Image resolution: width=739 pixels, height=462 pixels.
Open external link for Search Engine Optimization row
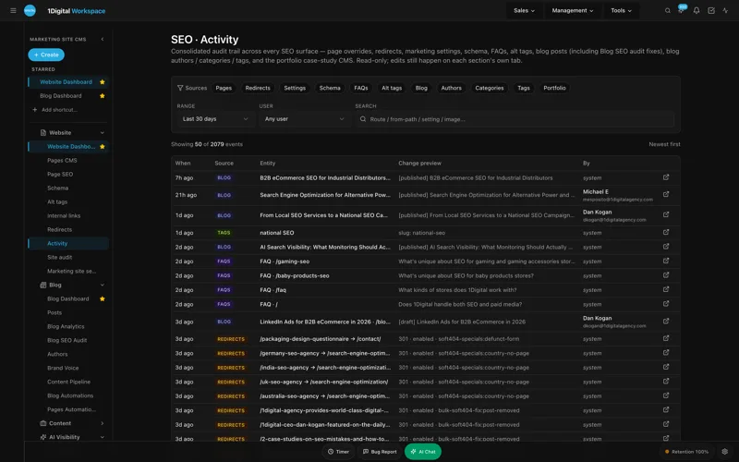pos(666,194)
